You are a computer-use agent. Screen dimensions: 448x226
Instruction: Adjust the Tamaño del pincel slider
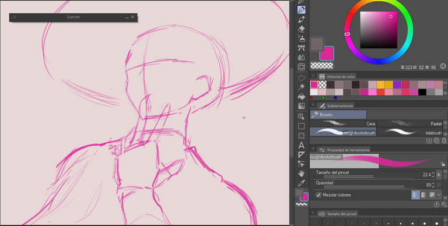pyautogui.click(x=369, y=177)
